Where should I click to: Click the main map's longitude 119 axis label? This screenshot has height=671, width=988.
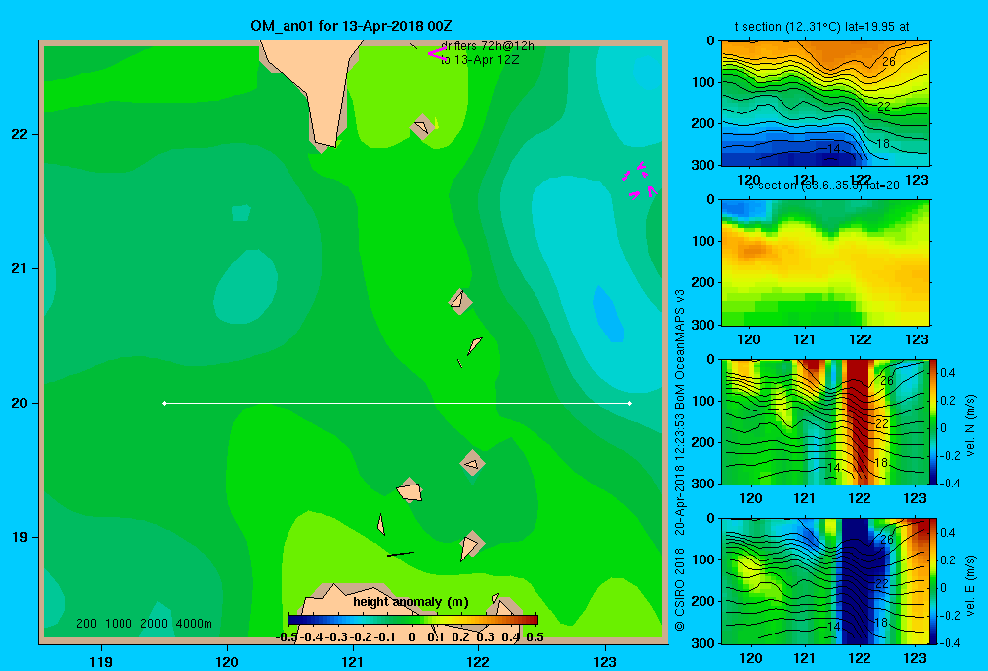point(101,661)
